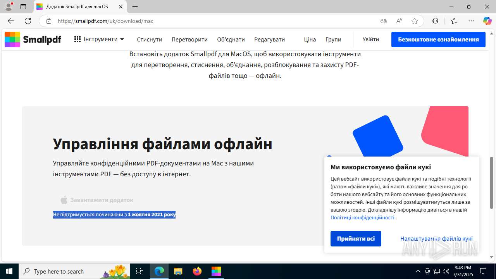Click the Ми використовуємо файли кукі heading
The width and height of the screenshot is (496, 279).
(x=381, y=167)
